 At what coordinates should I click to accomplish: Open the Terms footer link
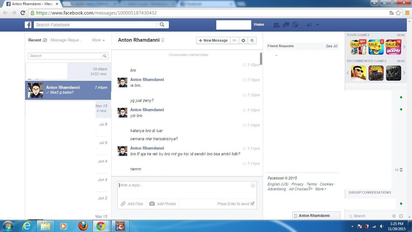[312, 184]
